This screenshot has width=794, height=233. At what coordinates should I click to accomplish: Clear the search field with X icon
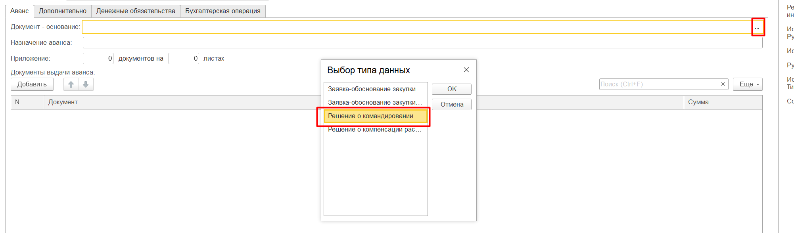pyautogui.click(x=723, y=84)
